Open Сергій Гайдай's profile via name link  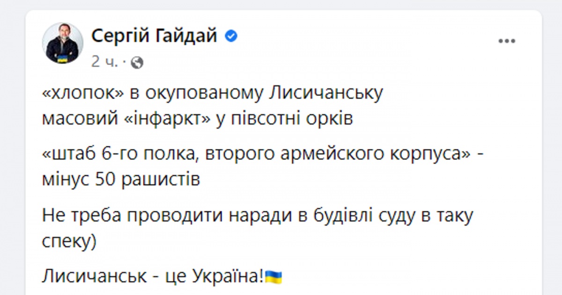tap(155, 35)
